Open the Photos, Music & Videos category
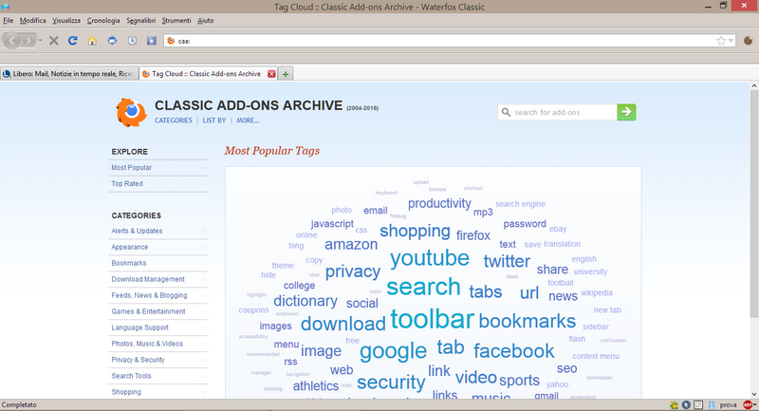 coord(157,344)
